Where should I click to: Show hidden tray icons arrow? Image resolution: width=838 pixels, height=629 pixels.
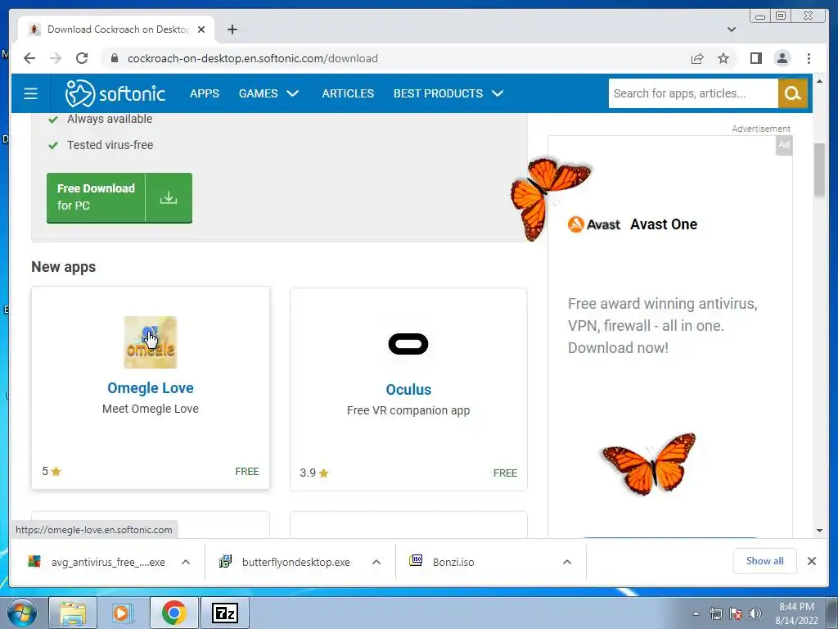[696, 613]
